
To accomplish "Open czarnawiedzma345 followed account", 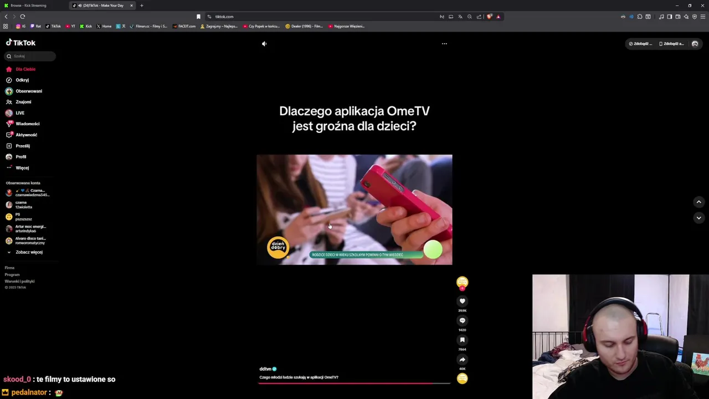I will point(28,193).
